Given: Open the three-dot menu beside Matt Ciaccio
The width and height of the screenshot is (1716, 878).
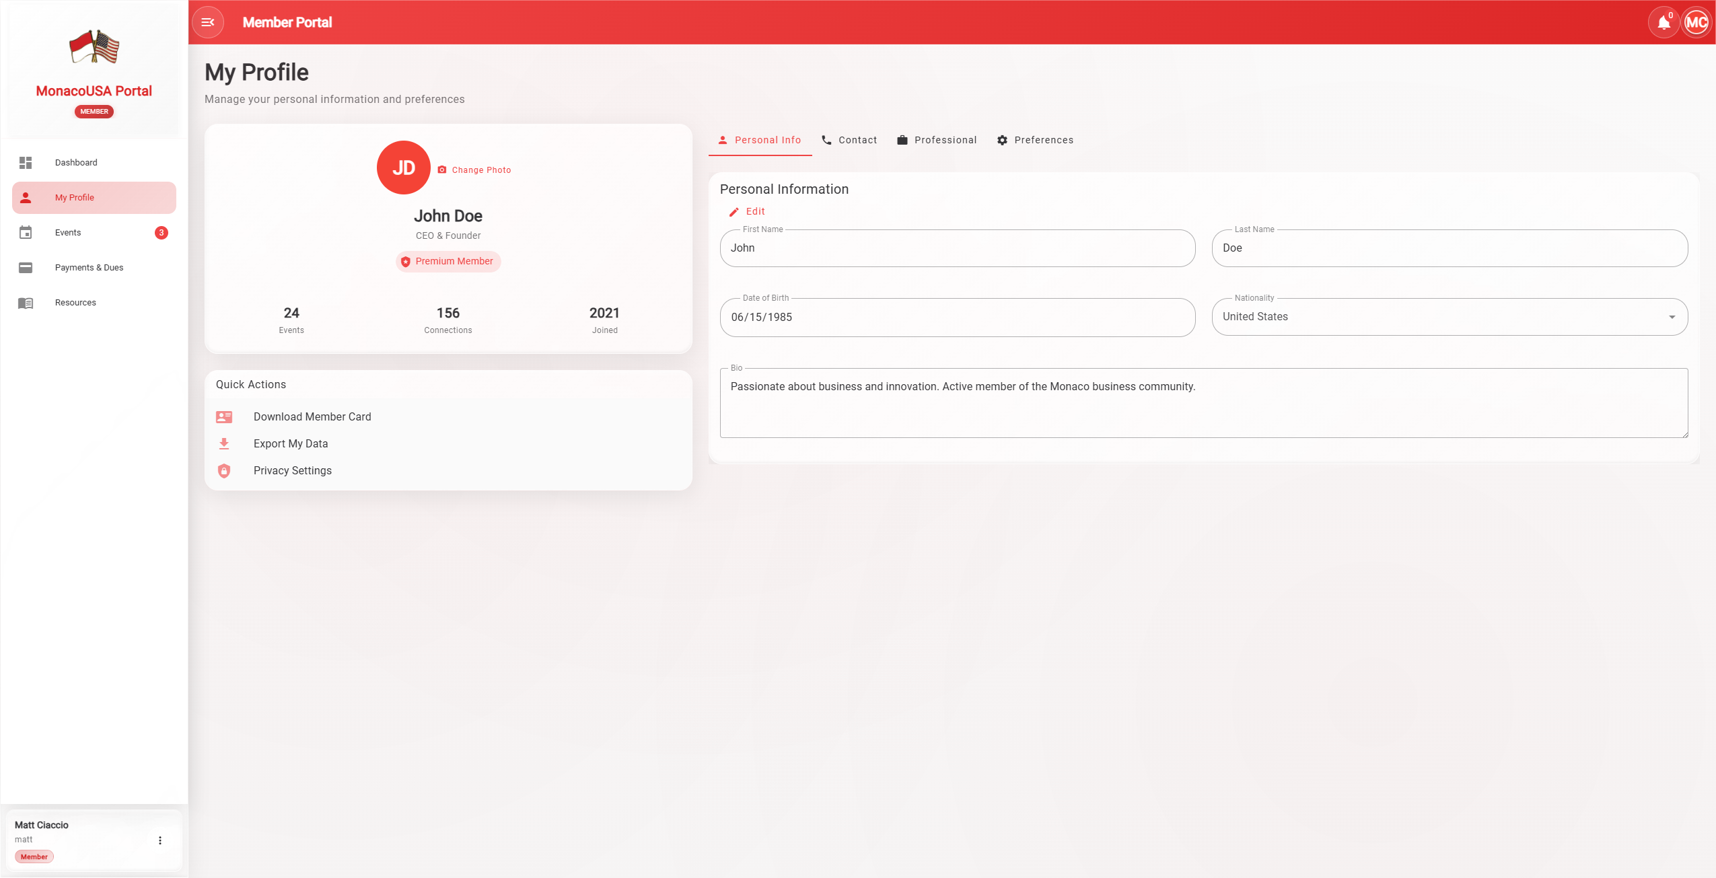Looking at the screenshot, I should click(x=160, y=840).
